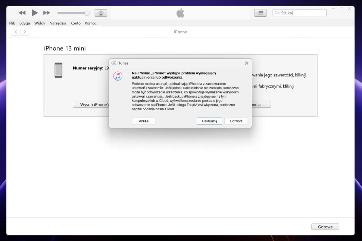This screenshot has height=241, width=362.
Task: Open the Plik menu
Action: (x=12, y=23)
